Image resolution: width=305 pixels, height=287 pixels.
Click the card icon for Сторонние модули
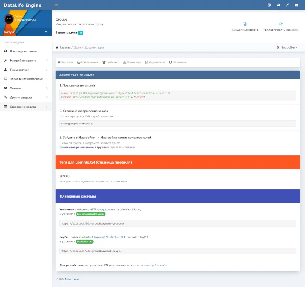tap(6, 107)
